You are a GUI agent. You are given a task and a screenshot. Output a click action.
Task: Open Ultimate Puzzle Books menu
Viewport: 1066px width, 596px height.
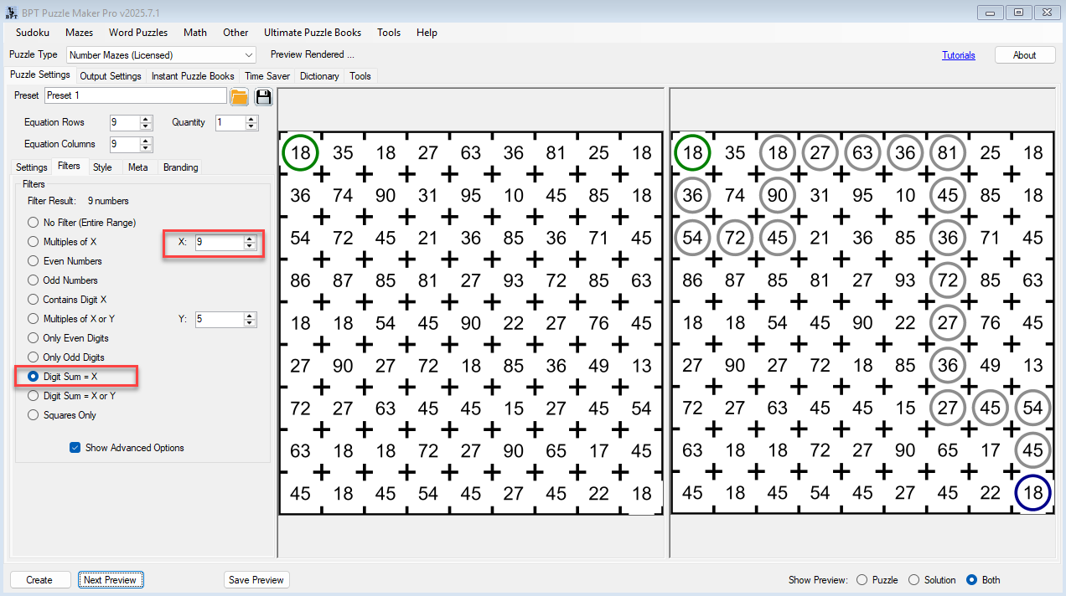(x=313, y=33)
